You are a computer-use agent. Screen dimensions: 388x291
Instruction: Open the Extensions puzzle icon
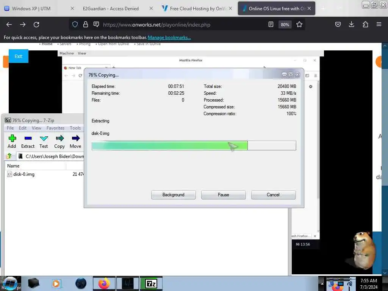(x=365, y=24)
